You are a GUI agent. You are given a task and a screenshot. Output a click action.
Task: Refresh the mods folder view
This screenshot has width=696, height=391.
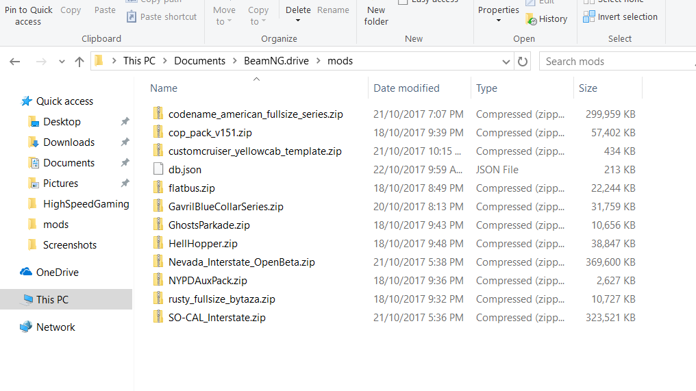coord(523,61)
